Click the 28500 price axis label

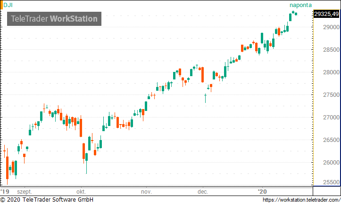331,50
